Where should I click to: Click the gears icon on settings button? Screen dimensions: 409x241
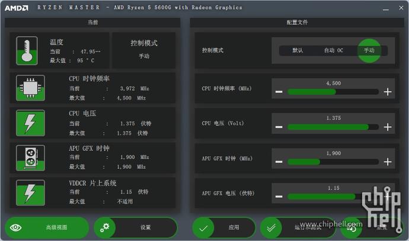105,227
